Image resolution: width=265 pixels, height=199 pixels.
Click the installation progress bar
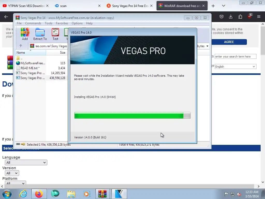(132, 115)
